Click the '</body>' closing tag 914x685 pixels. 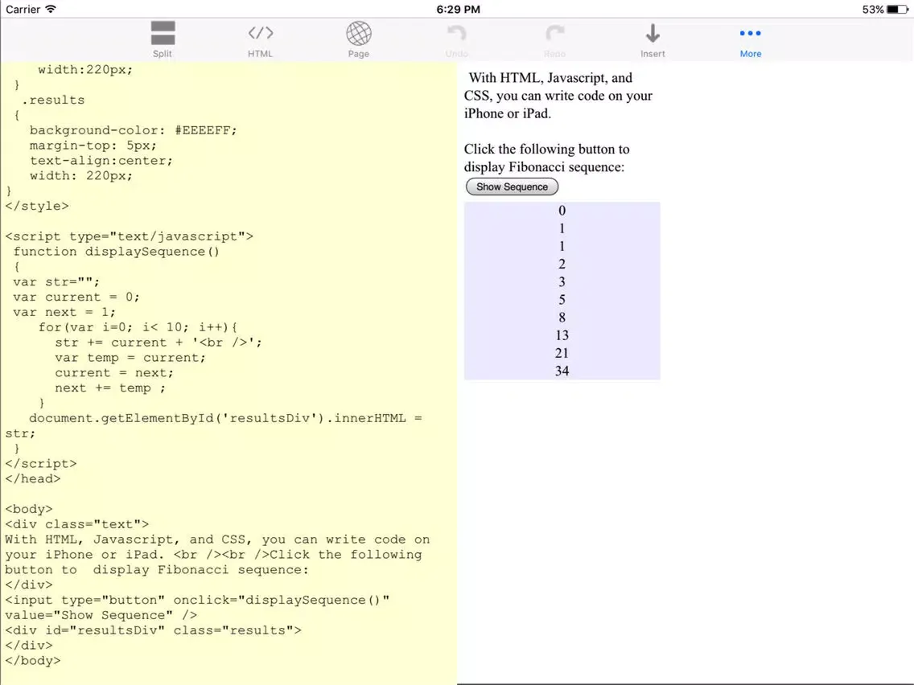33,661
